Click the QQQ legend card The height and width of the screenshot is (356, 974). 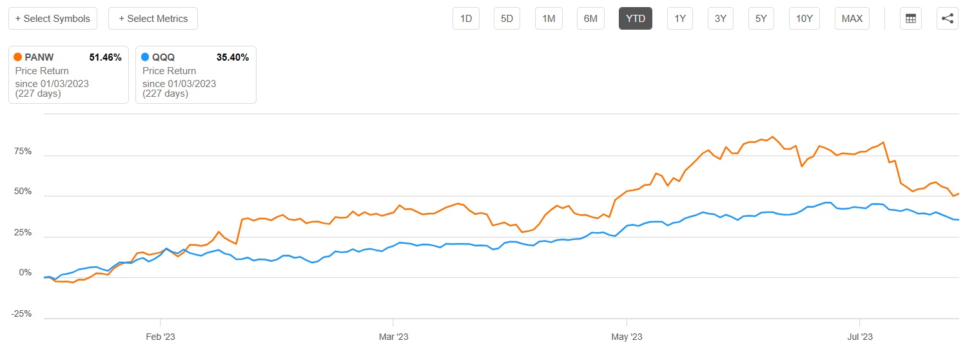pyautogui.click(x=196, y=75)
